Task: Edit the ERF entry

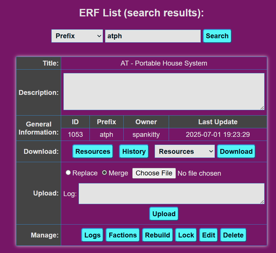Action: point(209,235)
